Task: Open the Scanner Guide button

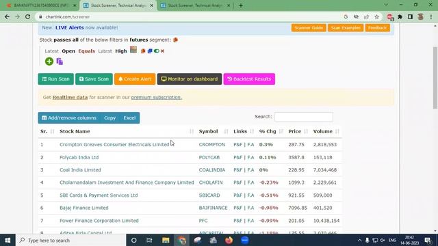Action: click(x=309, y=27)
